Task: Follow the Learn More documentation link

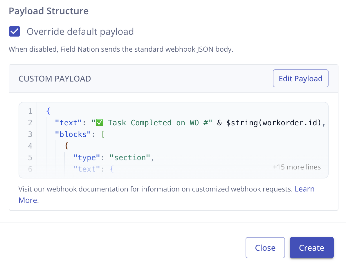Action: [x=304, y=189]
